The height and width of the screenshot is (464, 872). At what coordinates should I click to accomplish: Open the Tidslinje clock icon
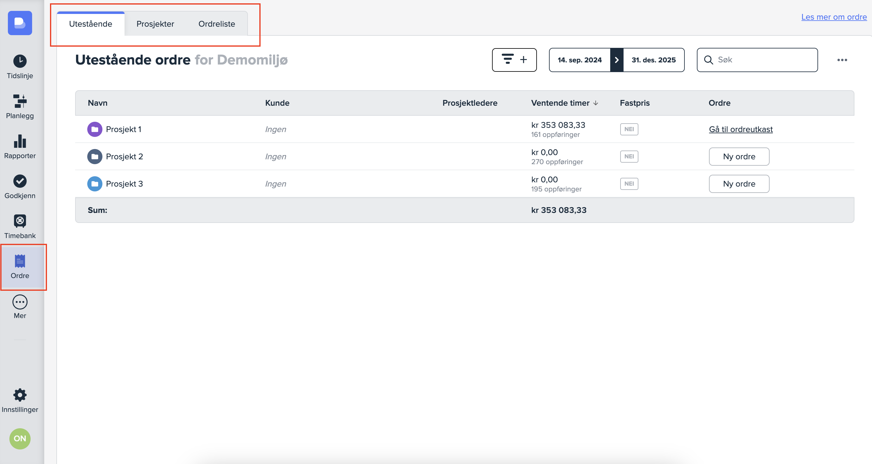click(x=20, y=61)
